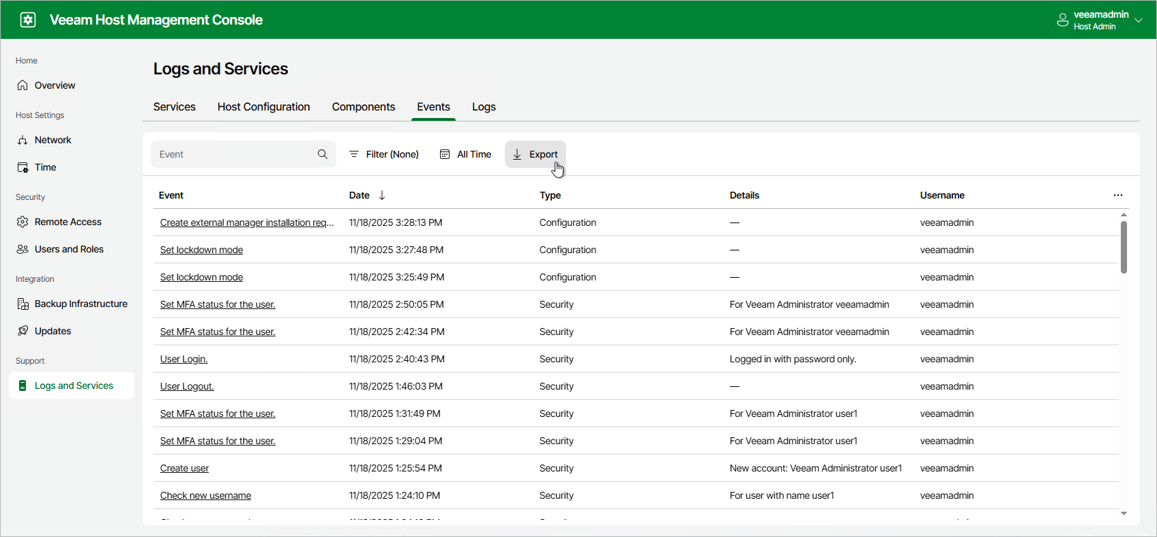Click the Veeam console logo icon

point(28,20)
